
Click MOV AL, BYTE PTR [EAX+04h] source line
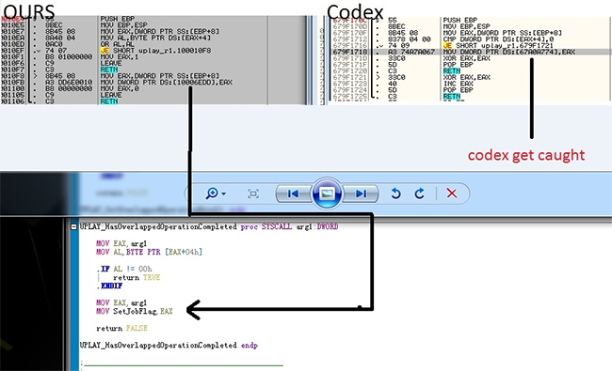coord(149,253)
